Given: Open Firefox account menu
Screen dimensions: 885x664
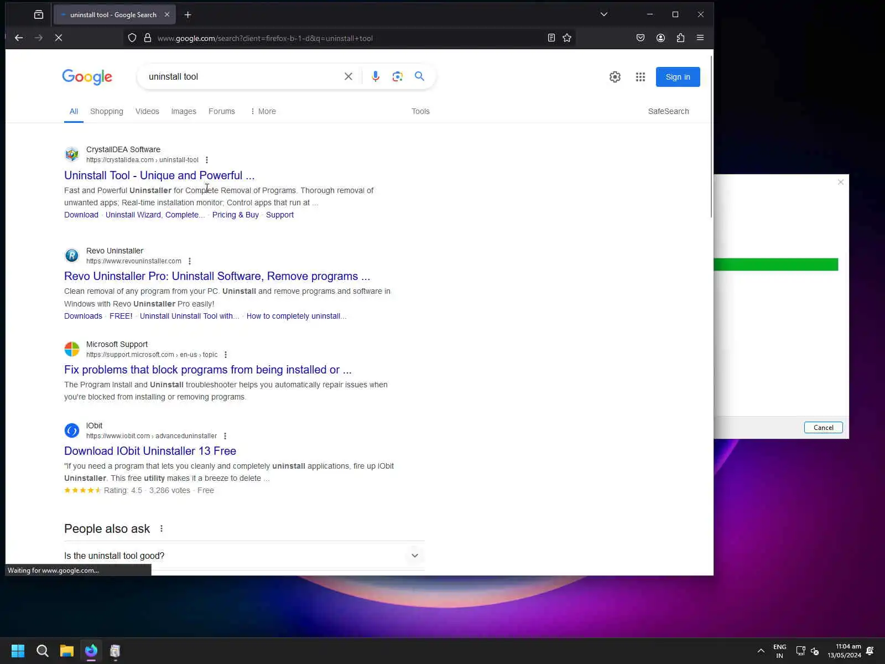Looking at the screenshot, I should point(660,38).
